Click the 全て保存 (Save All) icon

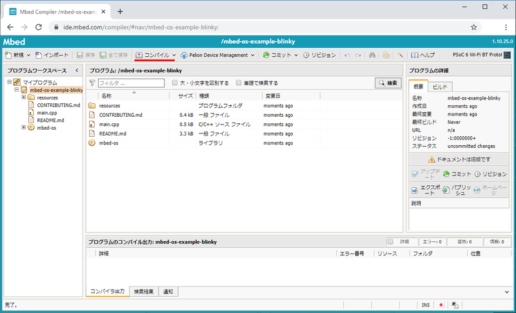103,55
